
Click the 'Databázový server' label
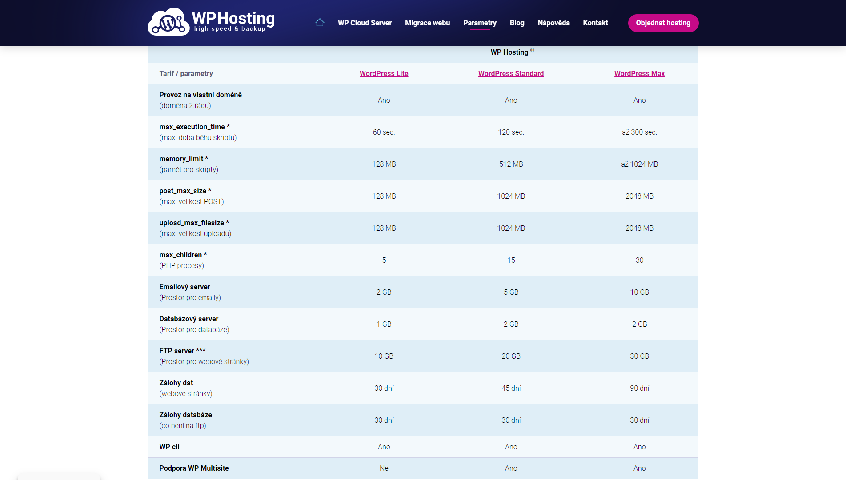coord(189,319)
